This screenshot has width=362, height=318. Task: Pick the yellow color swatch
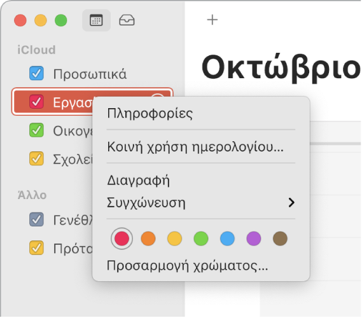tap(174, 238)
